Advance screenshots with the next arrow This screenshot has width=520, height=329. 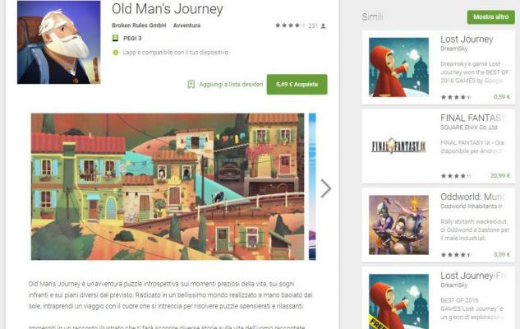tap(325, 188)
